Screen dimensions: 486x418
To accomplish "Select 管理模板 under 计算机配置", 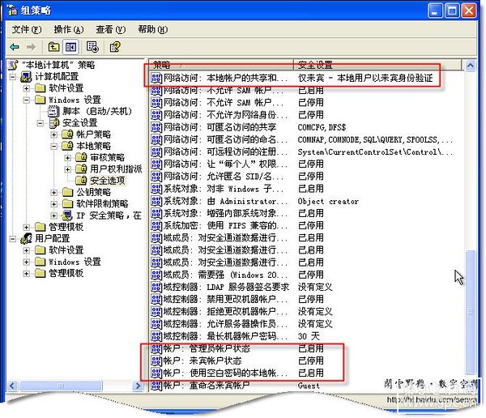I will point(66,227).
